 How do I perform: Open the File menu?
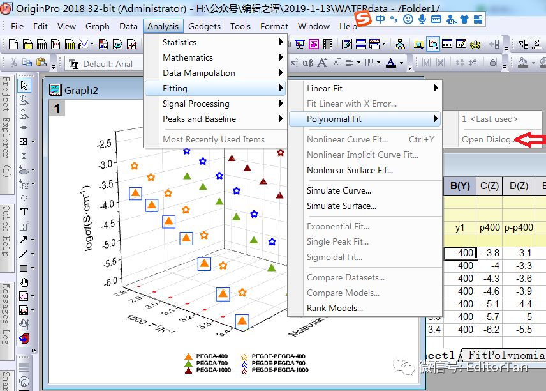pyautogui.click(x=17, y=26)
